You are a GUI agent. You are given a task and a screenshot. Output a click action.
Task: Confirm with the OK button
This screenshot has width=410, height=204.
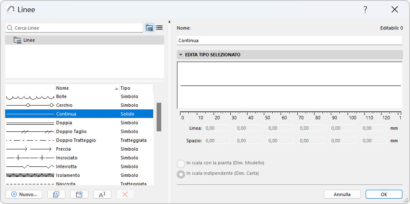point(384,194)
